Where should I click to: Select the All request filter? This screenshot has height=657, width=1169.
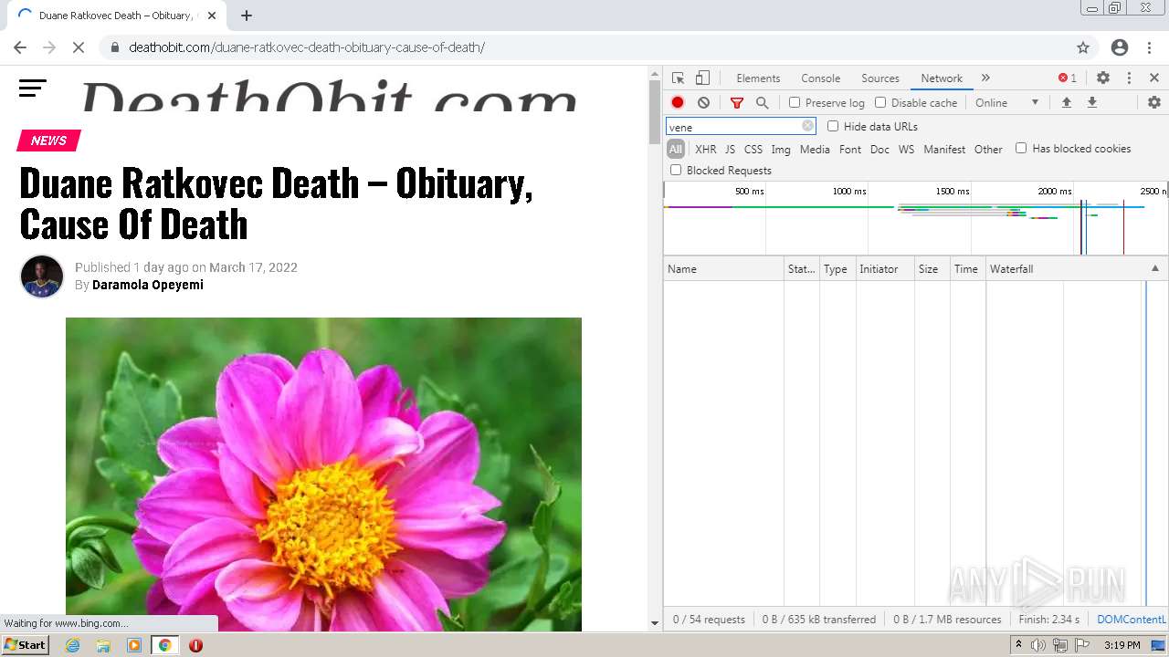click(676, 150)
